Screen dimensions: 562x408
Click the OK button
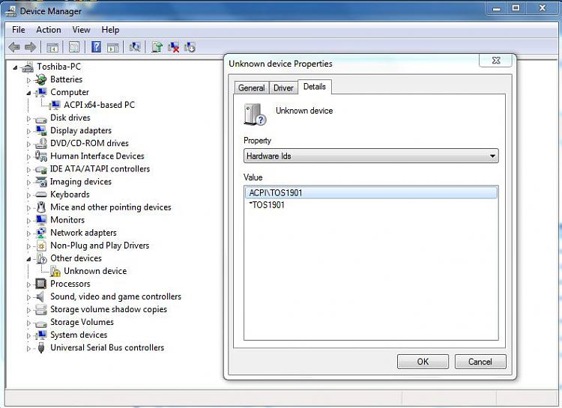tap(423, 362)
